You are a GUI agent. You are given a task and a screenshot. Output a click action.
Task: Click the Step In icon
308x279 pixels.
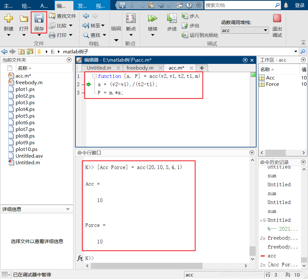coord(185,16)
